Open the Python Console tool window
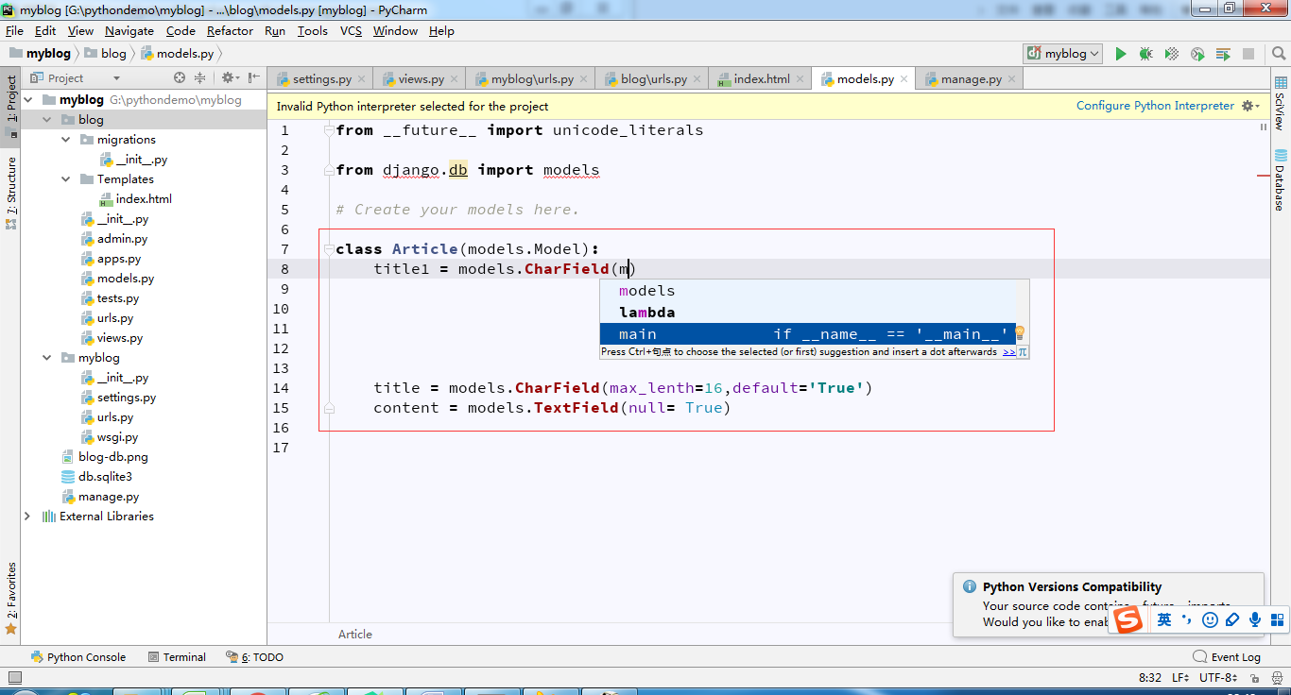 (x=77, y=657)
